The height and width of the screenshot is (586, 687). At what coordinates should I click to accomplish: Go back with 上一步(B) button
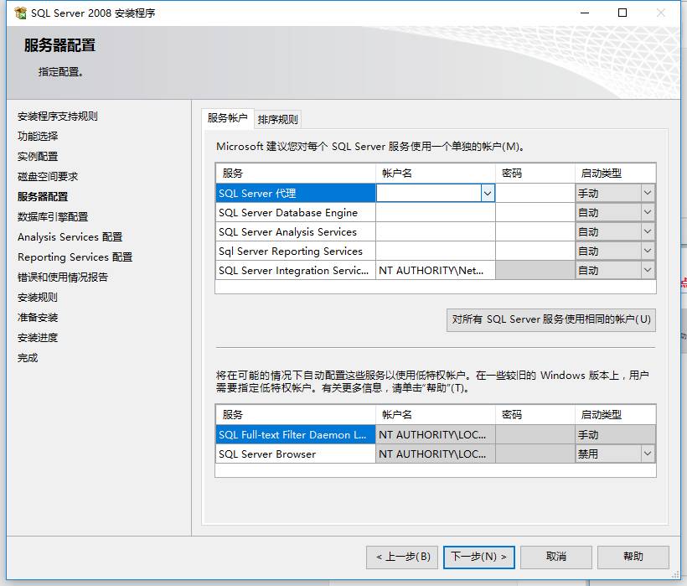click(x=403, y=557)
